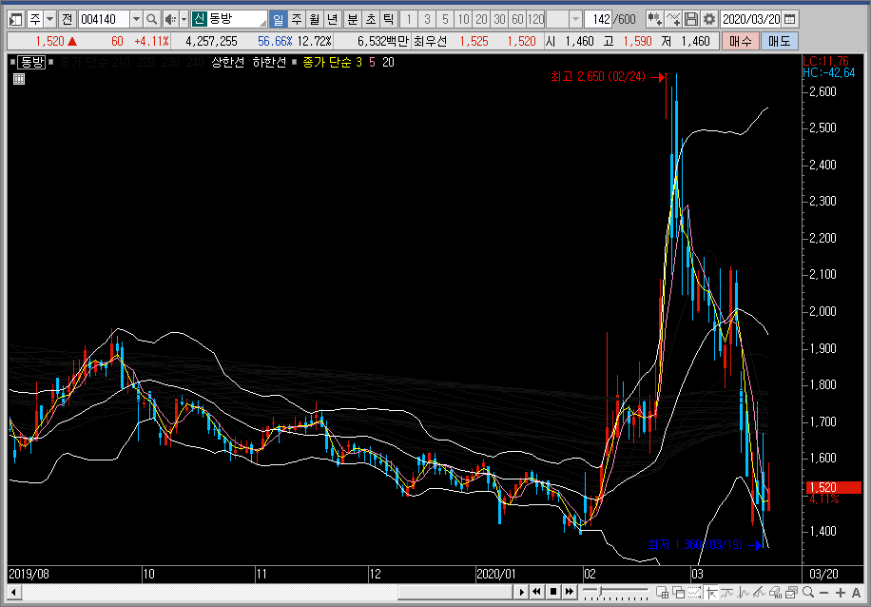Click the rewind button in bottom bar
Image resolution: width=871 pixels, height=607 pixels.
tap(536, 592)
